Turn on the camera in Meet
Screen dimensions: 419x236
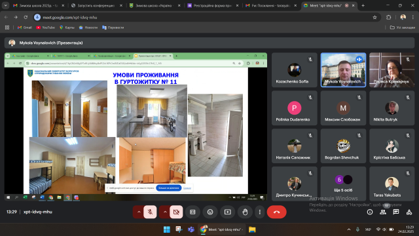(176, 212)
